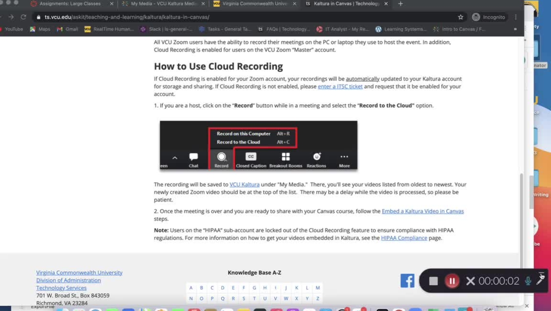Select letter S in Knowledge Base A-Z

click(x=244, y=298)
